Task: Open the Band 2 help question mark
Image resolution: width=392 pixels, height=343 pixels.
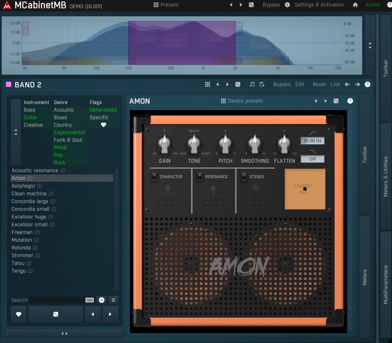Action: [x=367, y=84]
